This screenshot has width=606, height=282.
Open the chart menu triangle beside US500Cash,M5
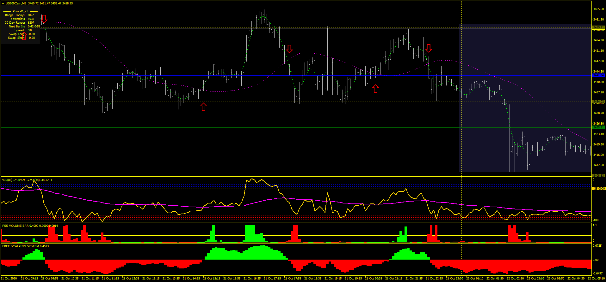coord(3,3)
